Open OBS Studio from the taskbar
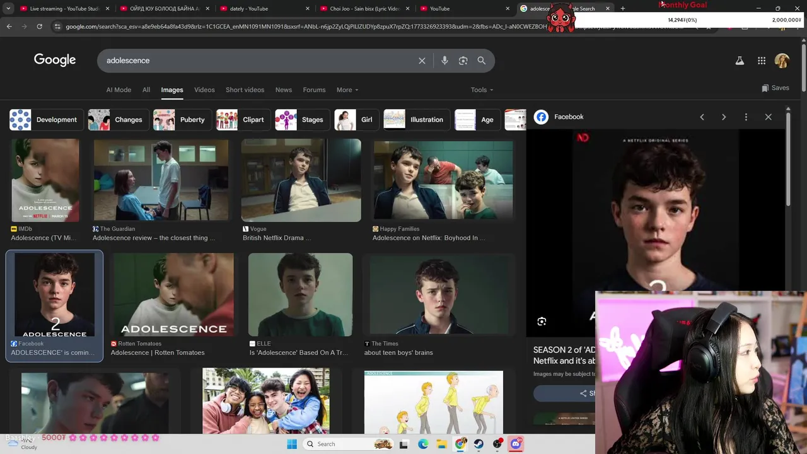807x454 pixels. [x=497, y=444]
